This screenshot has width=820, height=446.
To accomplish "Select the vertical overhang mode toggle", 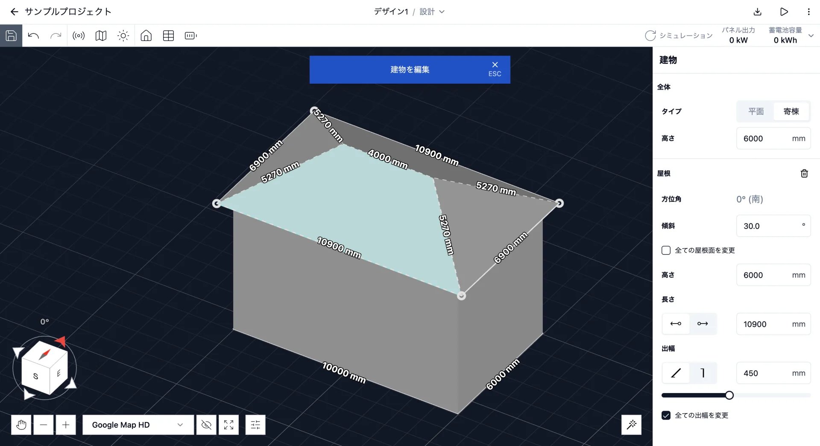I will pos(703,373).
